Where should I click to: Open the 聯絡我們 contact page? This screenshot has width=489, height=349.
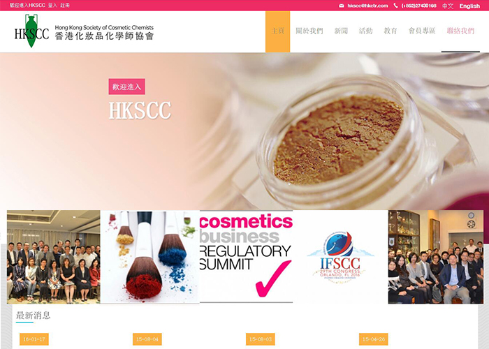460,31
